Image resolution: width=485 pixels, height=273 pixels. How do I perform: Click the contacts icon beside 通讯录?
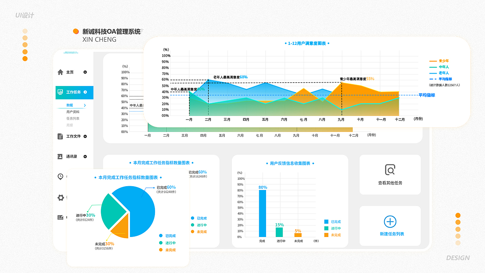tap(60, 156)
